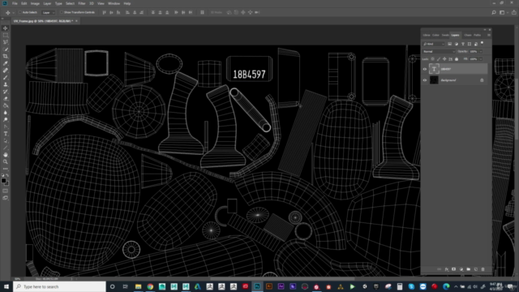Open the adjustment layer icon menu

[461, 269]
